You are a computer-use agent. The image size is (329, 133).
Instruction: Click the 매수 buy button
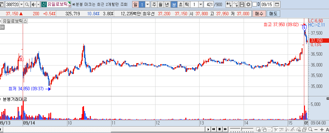tap(259, 14)
